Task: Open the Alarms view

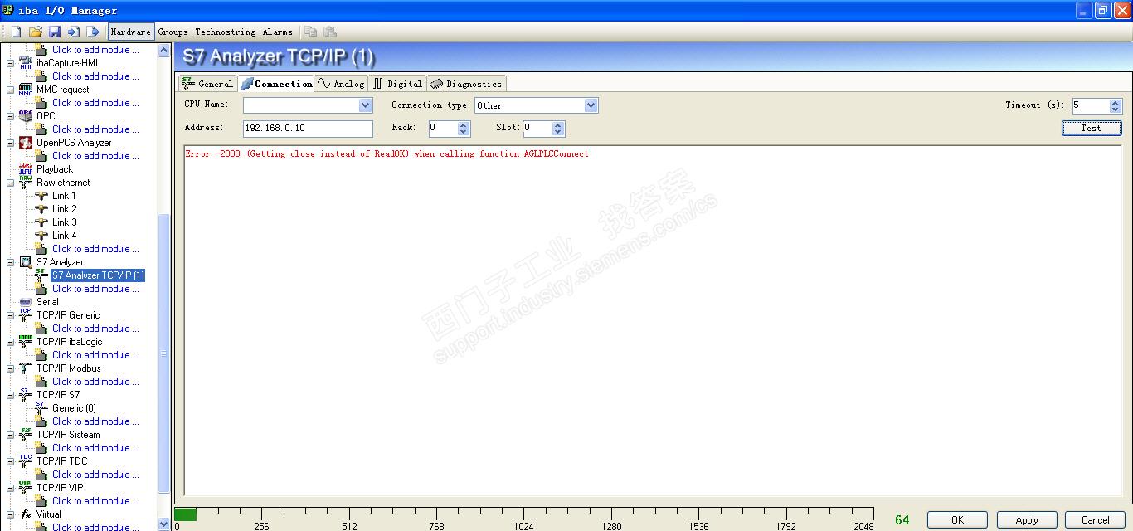Action: click(278, 32)
